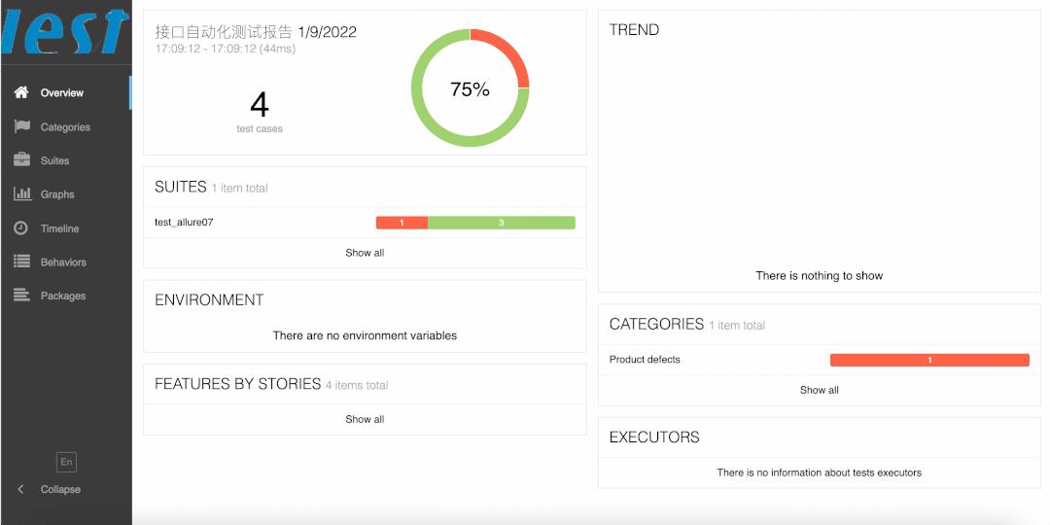The width and height of the screenshot is (1050, 525).
Task: Click the Timeline clock icon
Action: [x=21, y=227]
